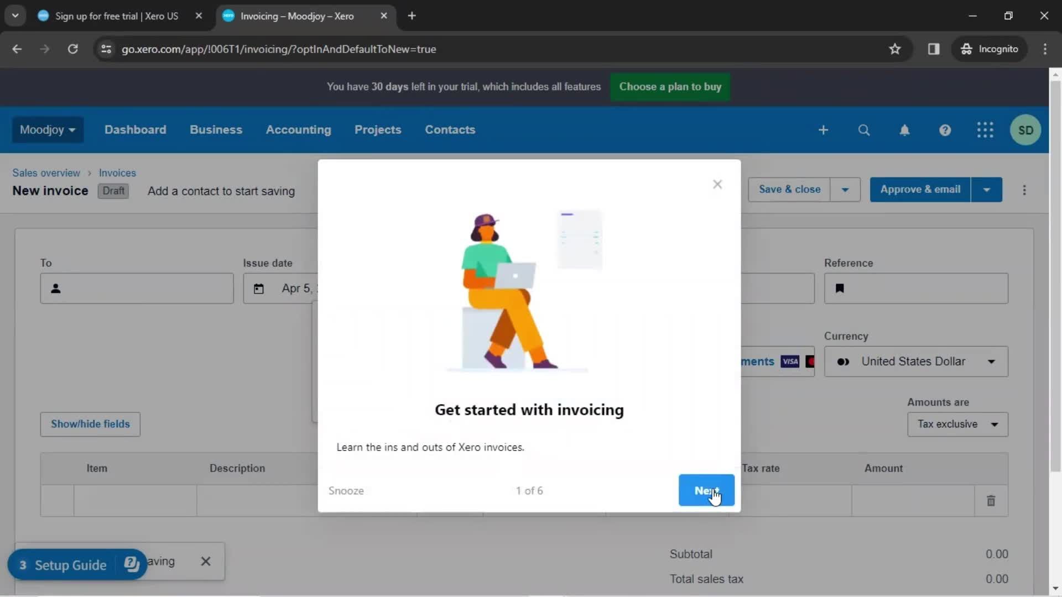Viewport: 1062px width, 597px height.
Task: Open the Contacts menu
Action: (x=450, y=130)
